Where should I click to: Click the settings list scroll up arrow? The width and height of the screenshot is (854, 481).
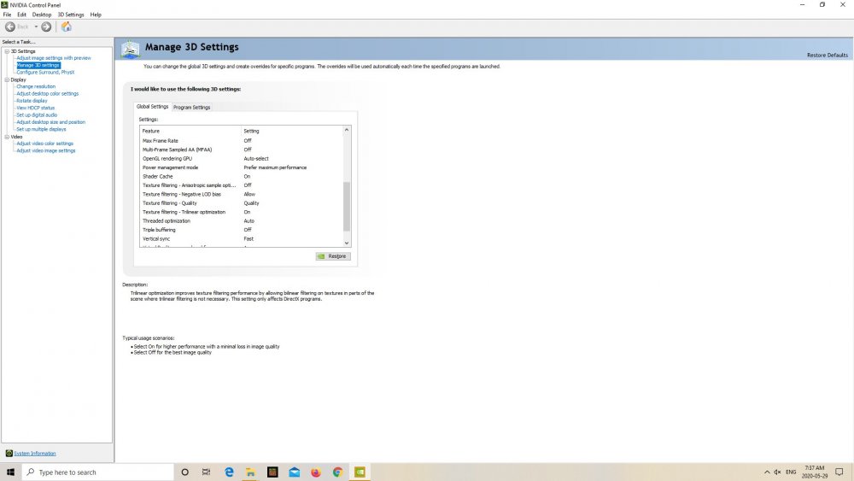pos(347,130)
